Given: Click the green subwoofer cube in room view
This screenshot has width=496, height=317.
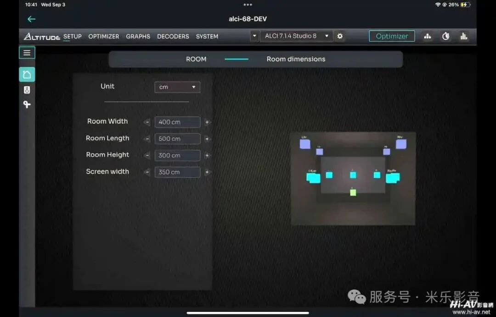Looking at the screenshot, I should click(x=353, y=192).
